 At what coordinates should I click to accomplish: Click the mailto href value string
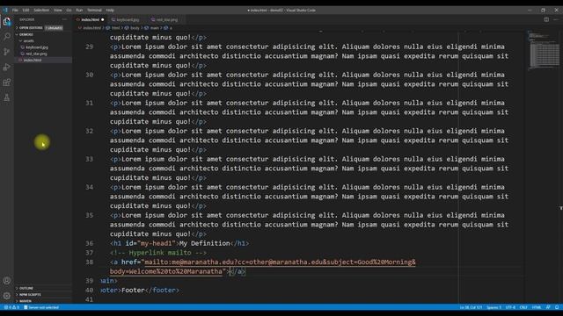click(262, 267)
